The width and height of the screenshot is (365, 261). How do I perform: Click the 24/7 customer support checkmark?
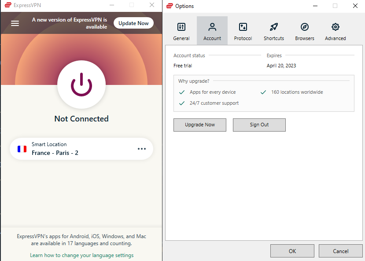[182, 103]
